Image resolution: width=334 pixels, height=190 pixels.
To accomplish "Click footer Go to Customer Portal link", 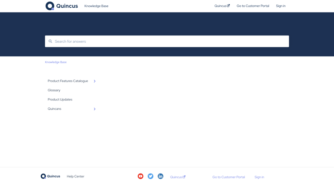I will point(229,177).
